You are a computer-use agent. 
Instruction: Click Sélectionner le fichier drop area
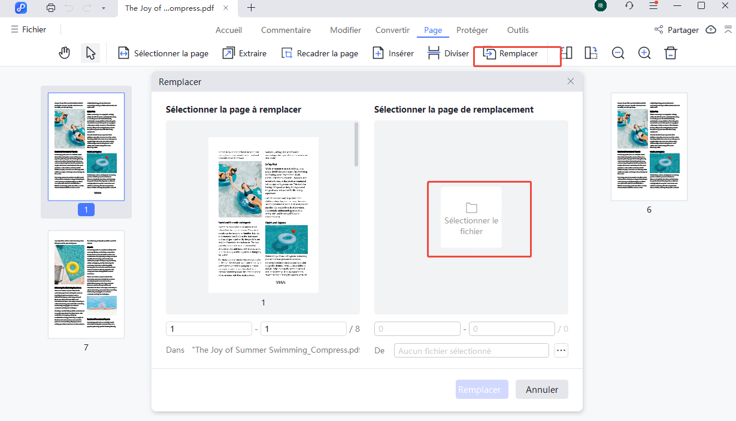(x=471, y=217)
